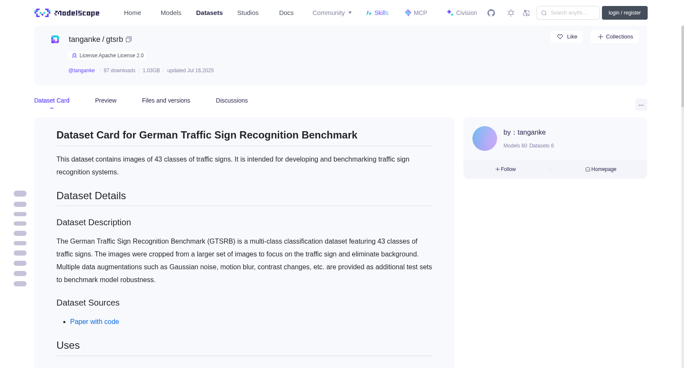684x368 pixels.
Task: Open the Skills navigation link
Action: pyautogui.click(x=381, y=13)
